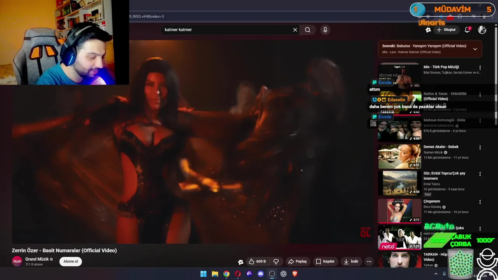Click the magnifier search button
The width and height of the screenshot is (498, 280).
coord(308,30)
